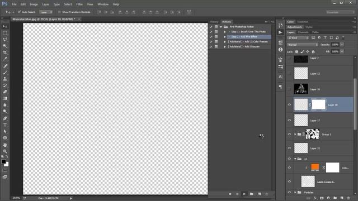Viewport: 358px width, 201px height.
Task: Click the orange Color Fill layer thumbnail
Action: click(x=315, y=167)
